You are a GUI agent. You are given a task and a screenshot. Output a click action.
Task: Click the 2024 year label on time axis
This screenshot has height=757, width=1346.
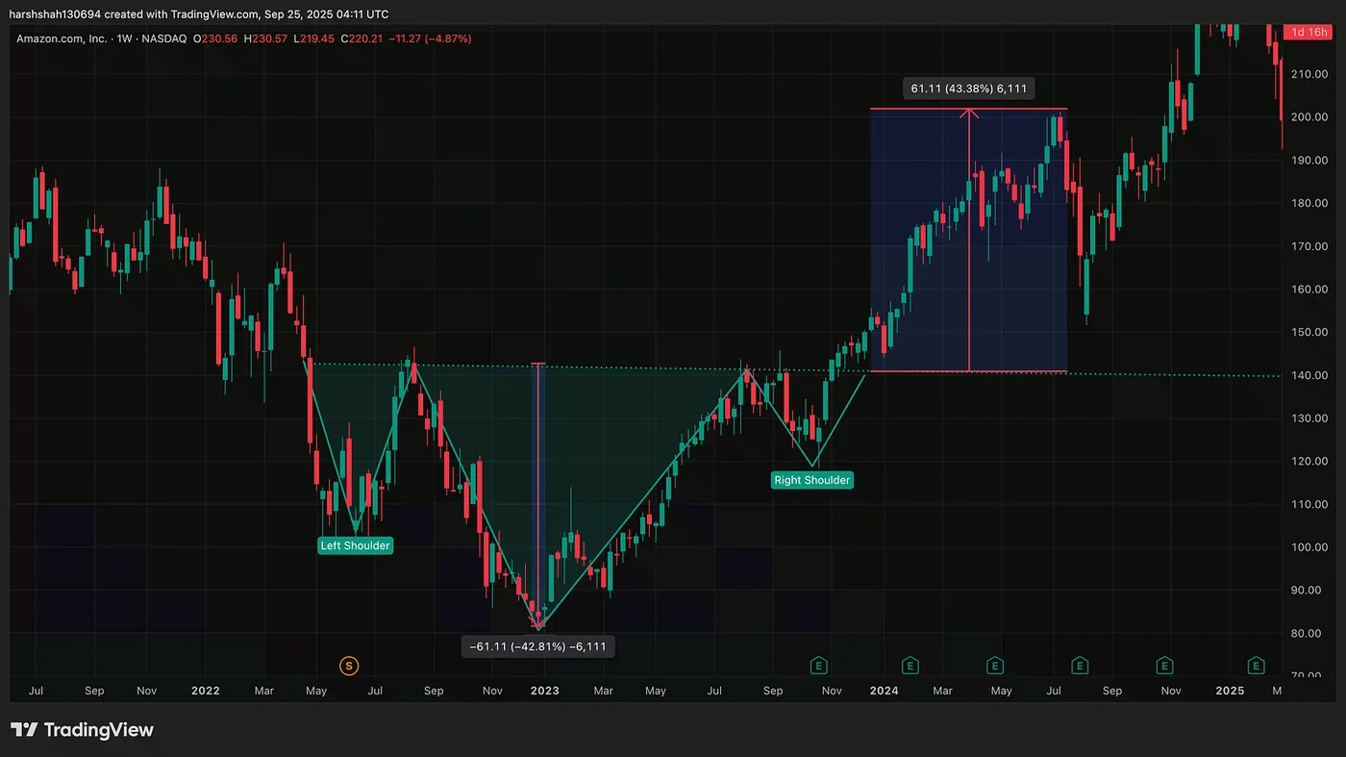pyautogui.click(x=884, y=691)
